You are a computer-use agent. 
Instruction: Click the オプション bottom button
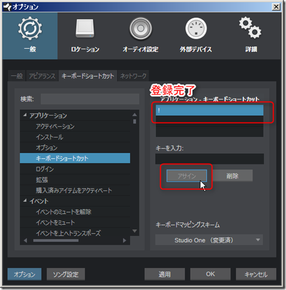tap(25, 274)
